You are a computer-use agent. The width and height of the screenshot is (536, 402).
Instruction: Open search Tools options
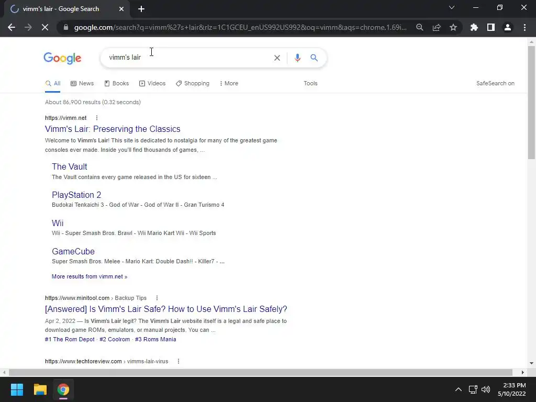pos(310,83)
